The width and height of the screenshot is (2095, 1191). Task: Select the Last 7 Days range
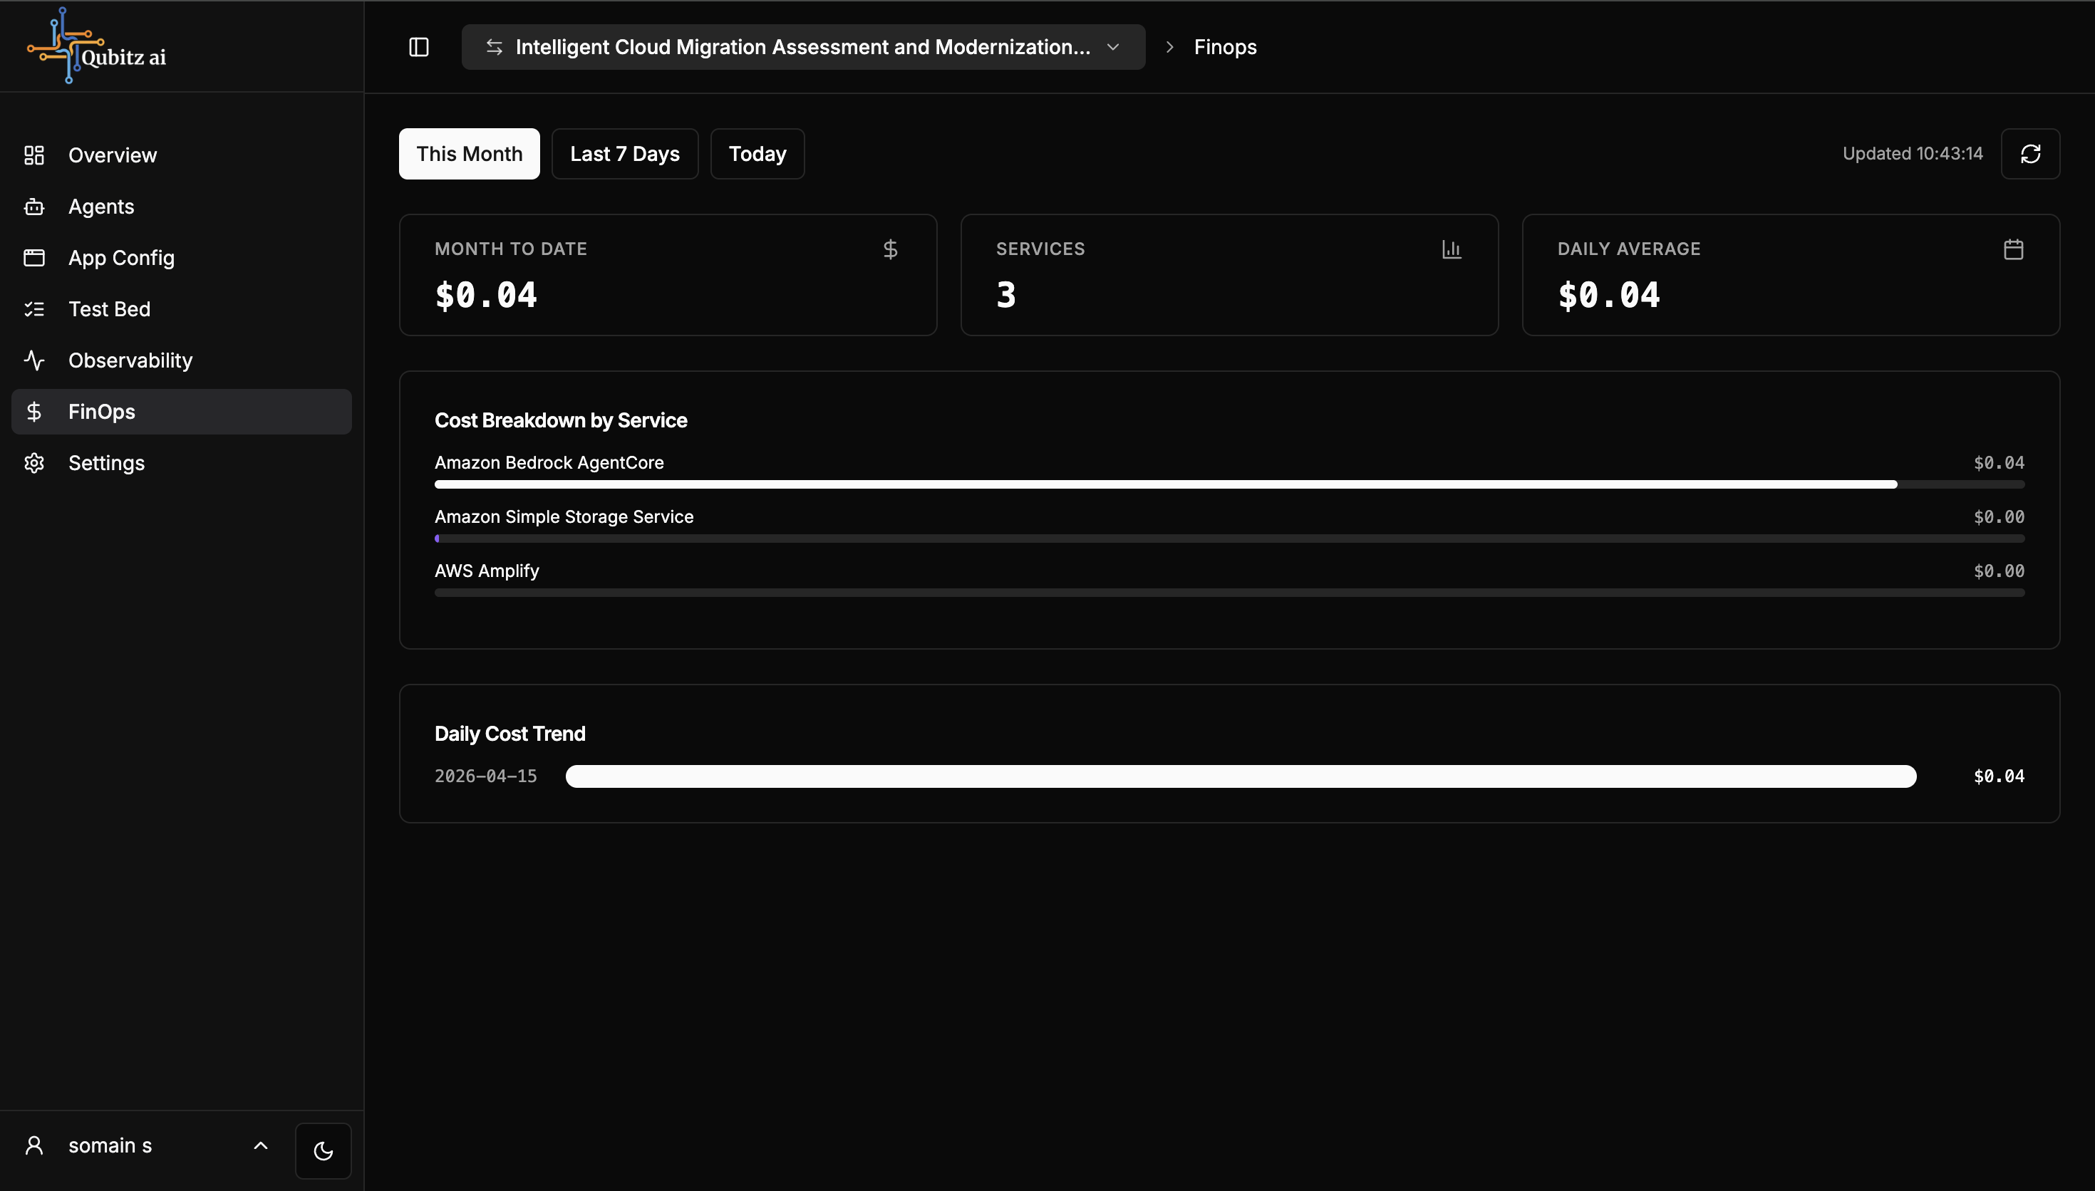pyautogui.click(x=624, y=154)
